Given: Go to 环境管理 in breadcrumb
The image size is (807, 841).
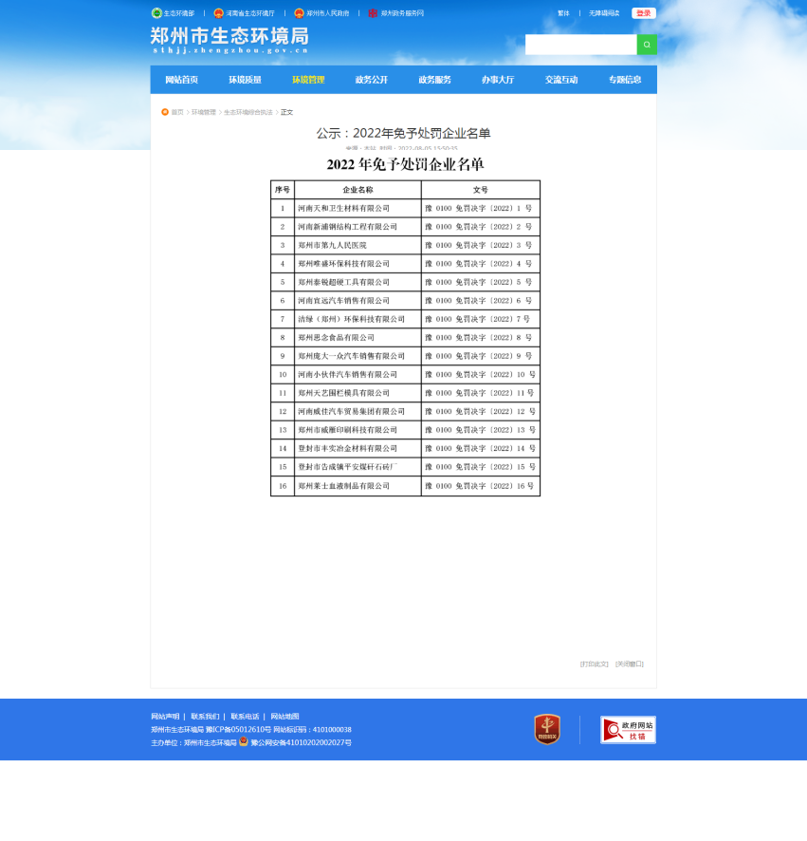Looking at the screenshot, I should (x=204, y=112).
